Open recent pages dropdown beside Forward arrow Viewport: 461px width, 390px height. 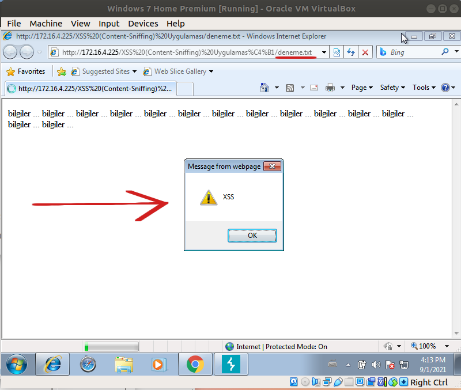pyautogui.click(x=39, y=52)
